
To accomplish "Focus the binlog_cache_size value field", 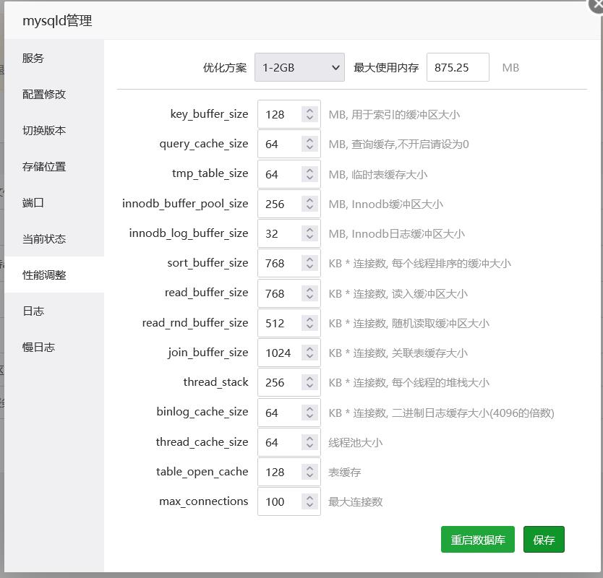I will (279, 413).
